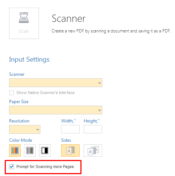The width and height of the screenshot is (175, 176).
Task: Choose the double-sided scanning icon
Action: [93, 150]
